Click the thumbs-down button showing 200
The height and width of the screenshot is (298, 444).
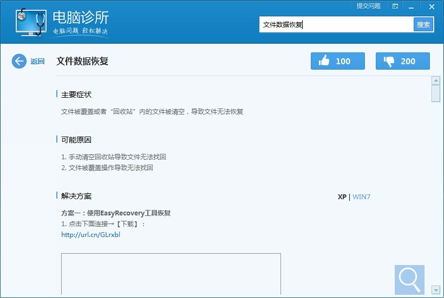402,61
